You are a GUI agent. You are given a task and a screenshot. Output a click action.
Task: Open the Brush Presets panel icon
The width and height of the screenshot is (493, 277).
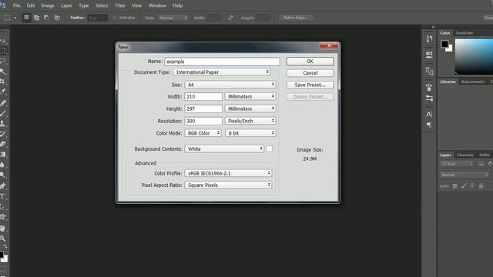click(x=429, y=98)
